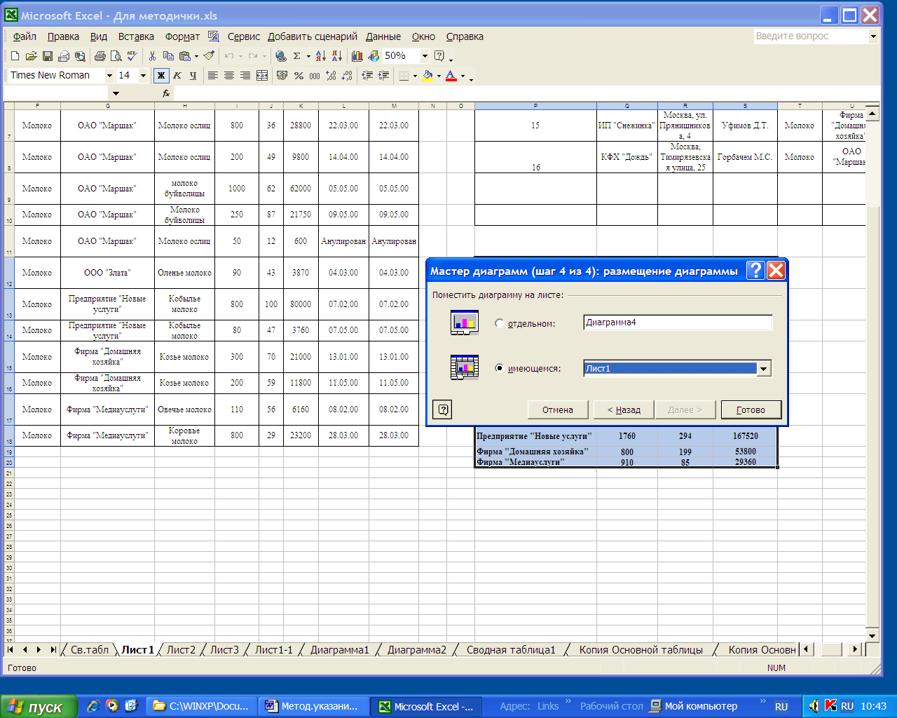Switch to the Лист2 sheet tab
The height and width of the screenshot is (718, 897).
(x=181, y=650)
